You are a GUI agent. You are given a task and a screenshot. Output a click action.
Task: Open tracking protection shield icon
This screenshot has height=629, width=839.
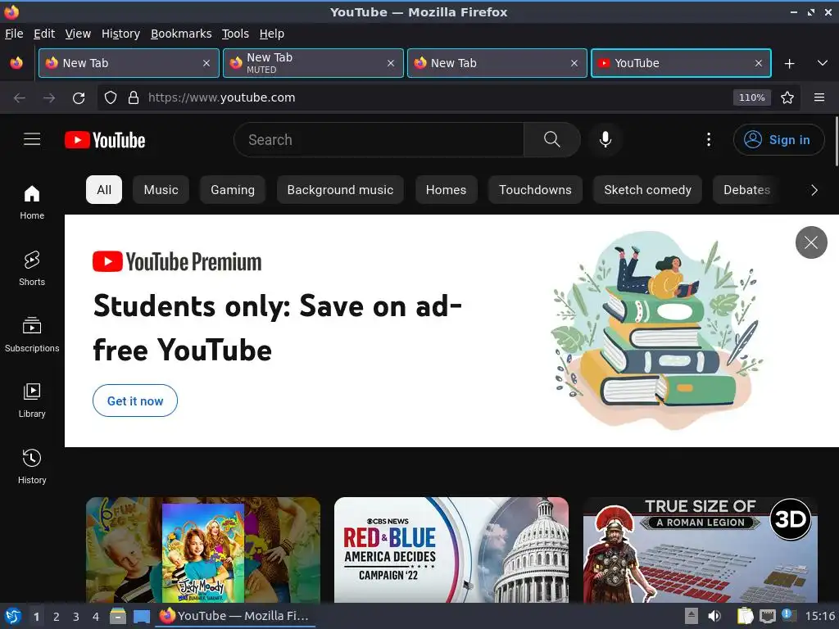(x=111, y=98)
